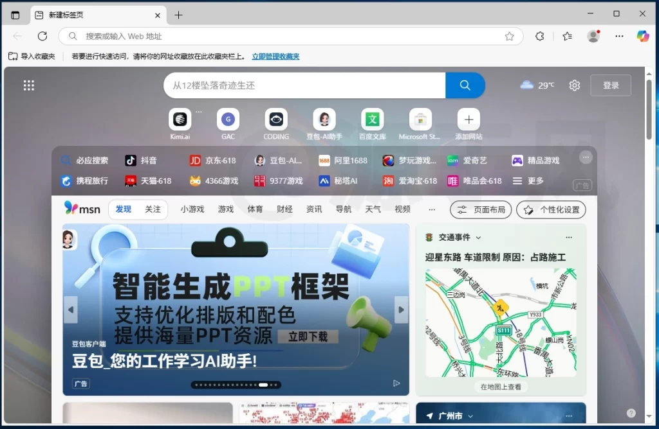Open 抖音 quick link

[x=141, y=160]
